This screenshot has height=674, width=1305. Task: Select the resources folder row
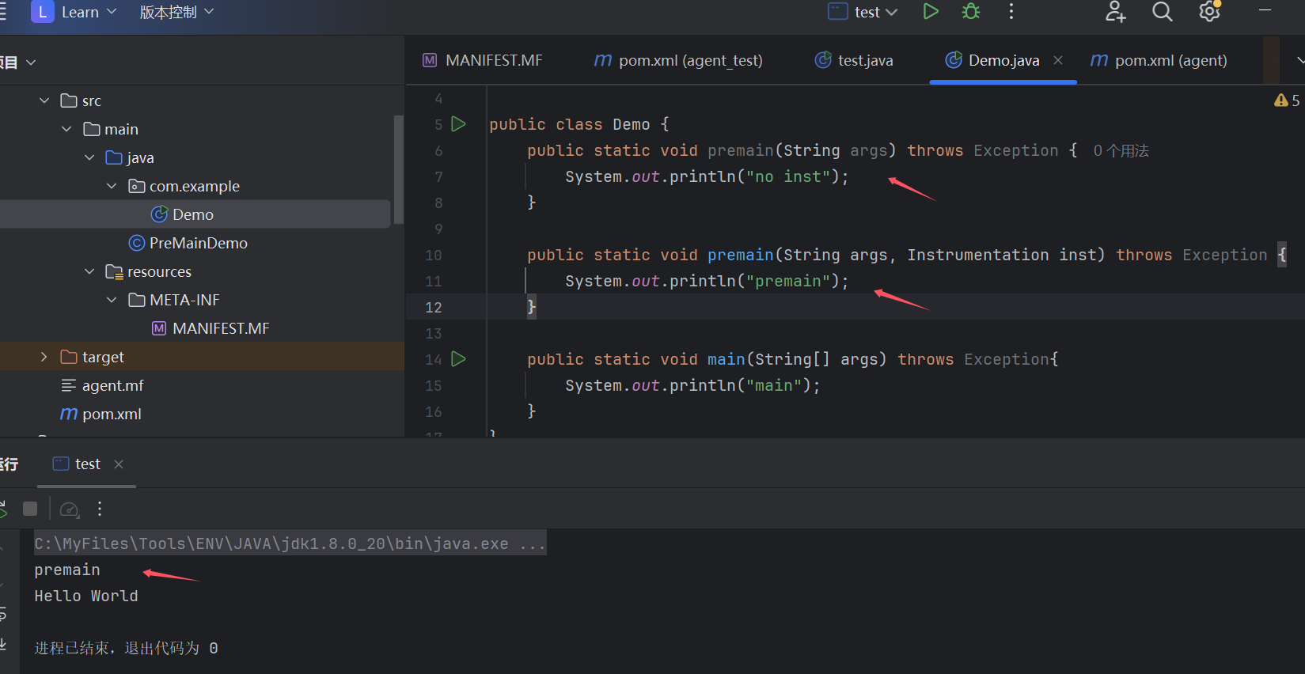coord(195,271)
